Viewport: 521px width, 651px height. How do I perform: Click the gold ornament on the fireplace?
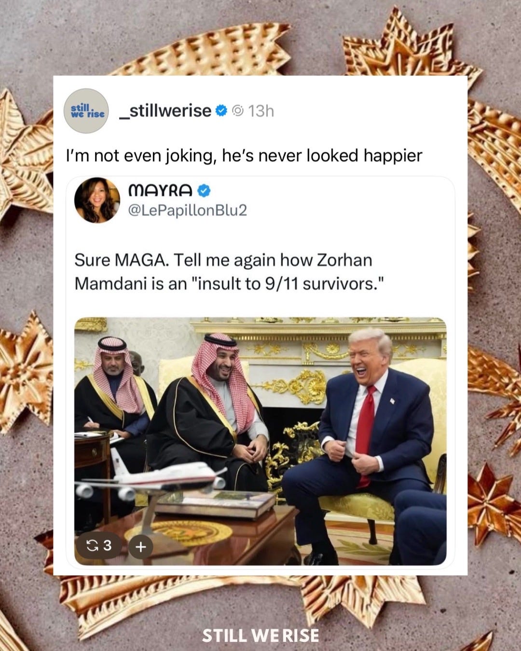click(301, 386)
